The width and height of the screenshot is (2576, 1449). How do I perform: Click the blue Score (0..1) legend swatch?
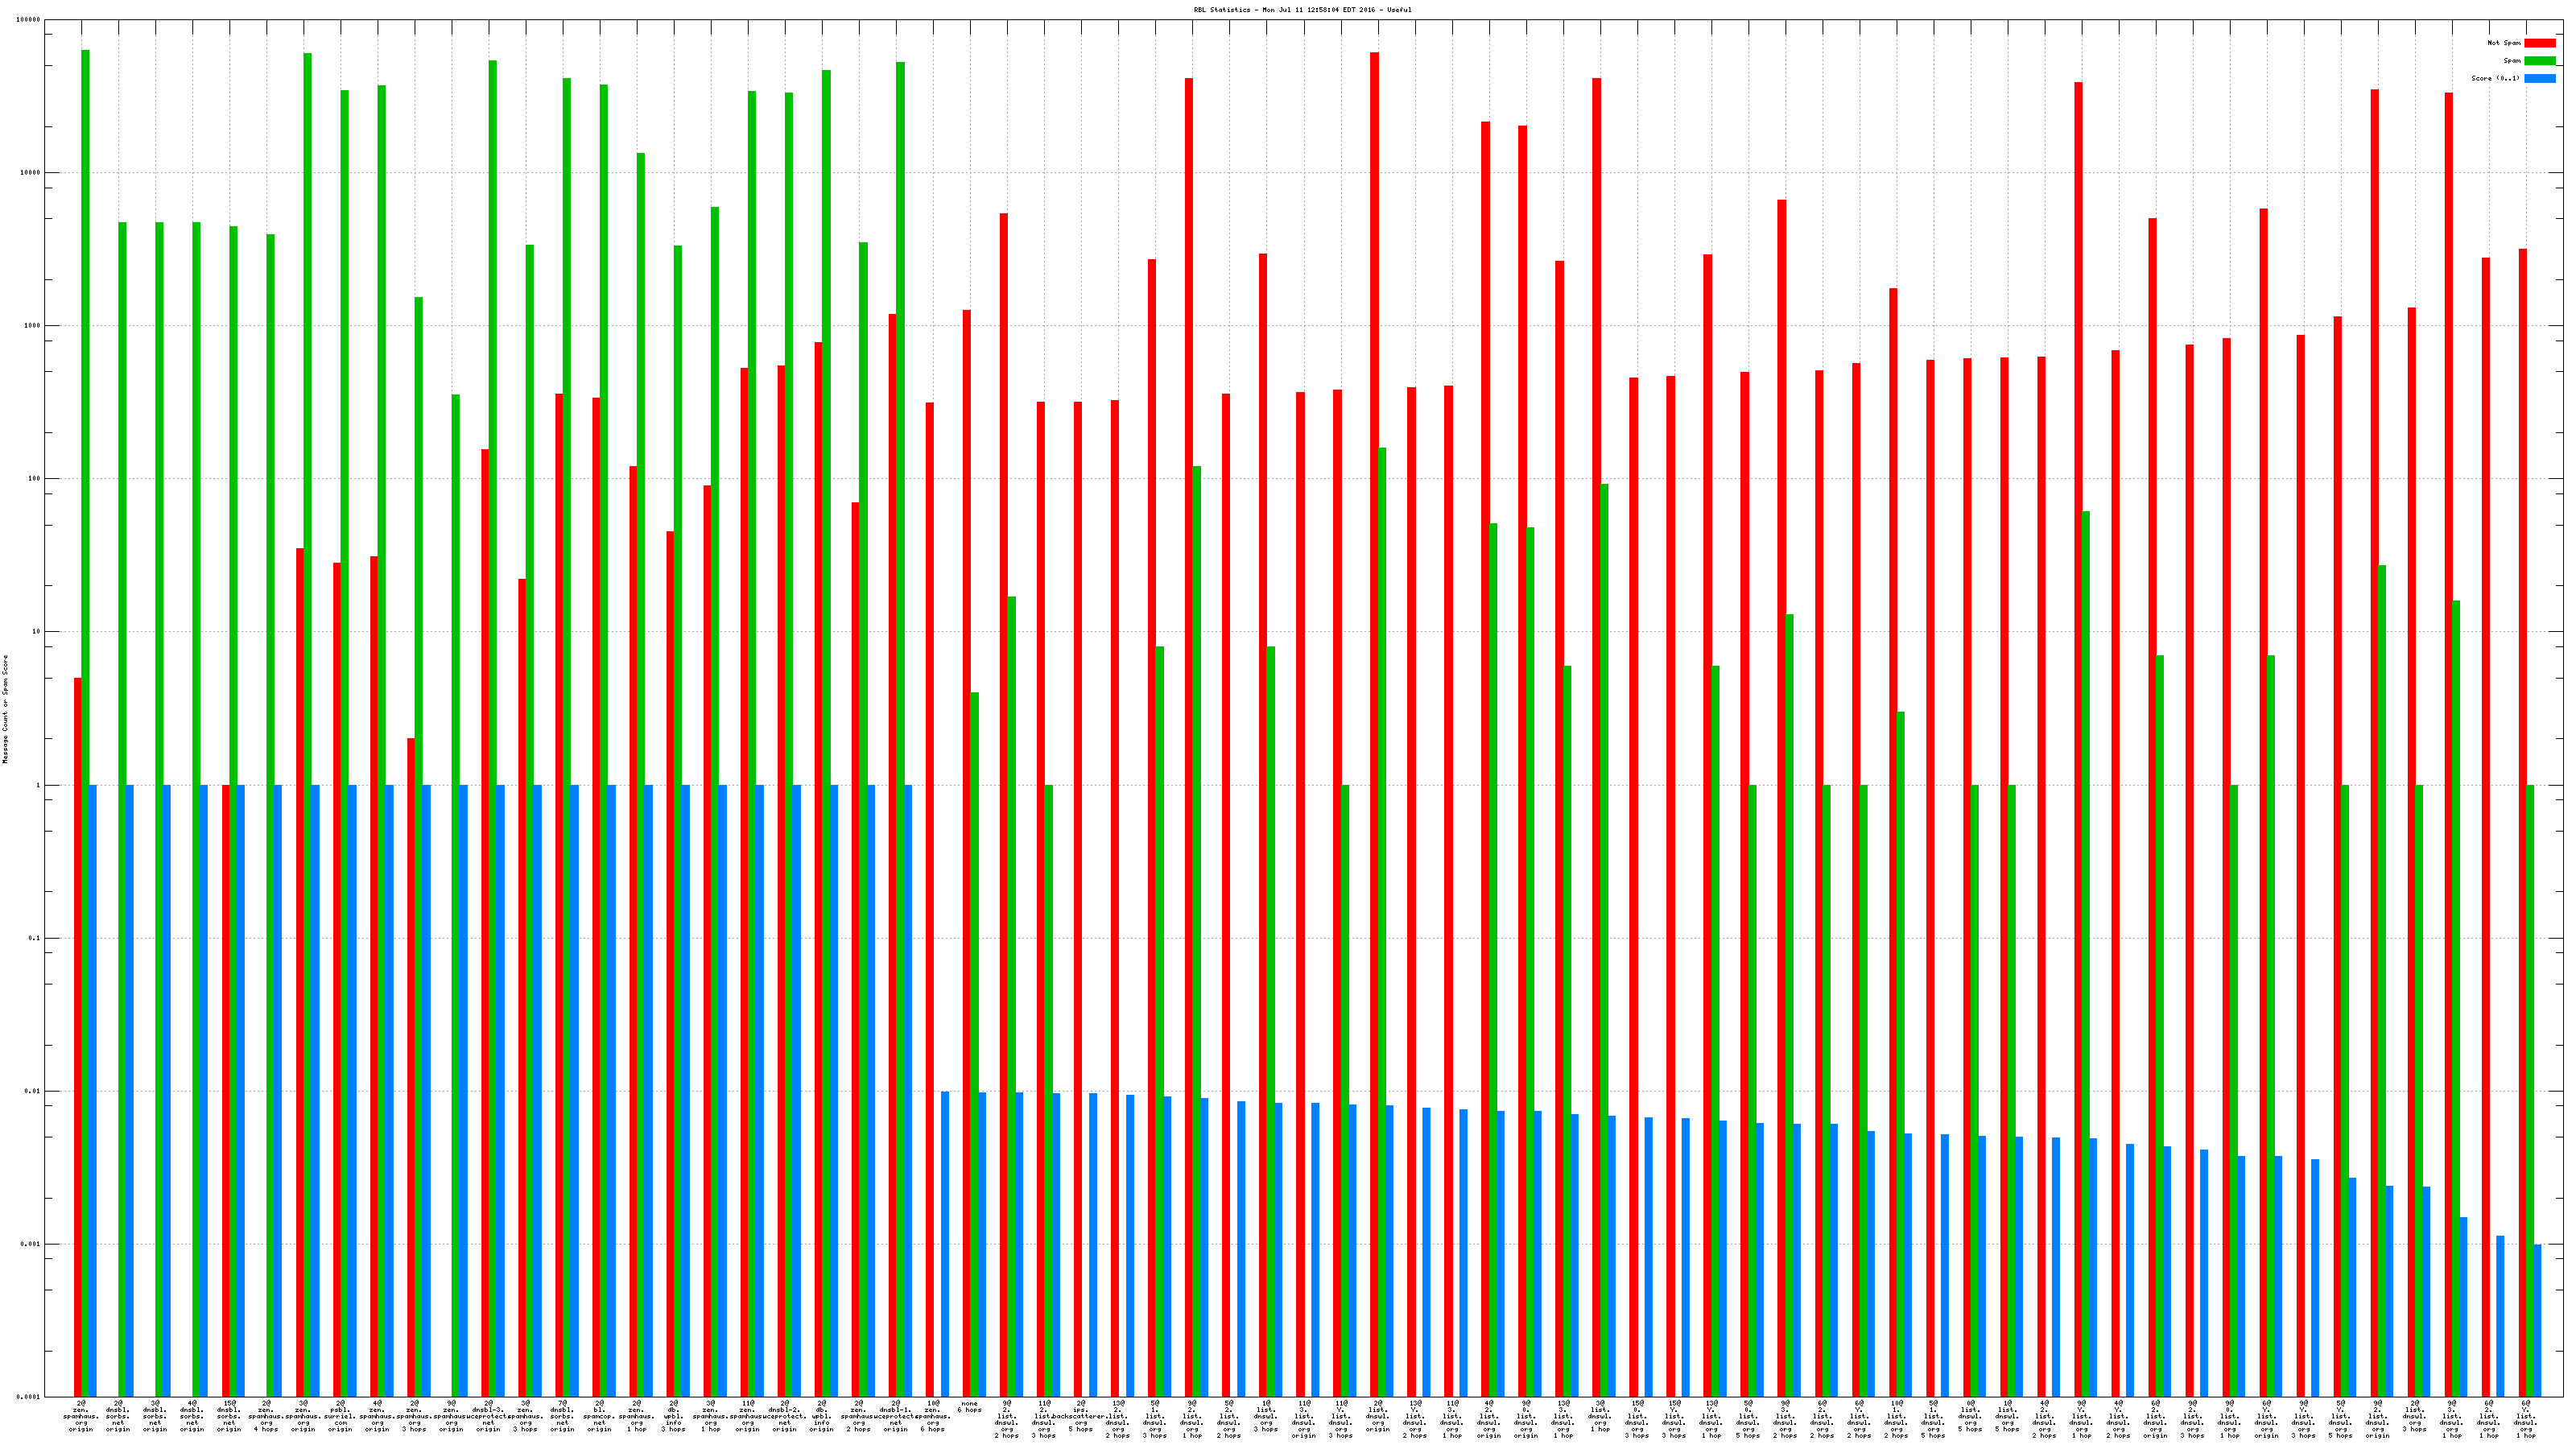tap(2539, 78)
